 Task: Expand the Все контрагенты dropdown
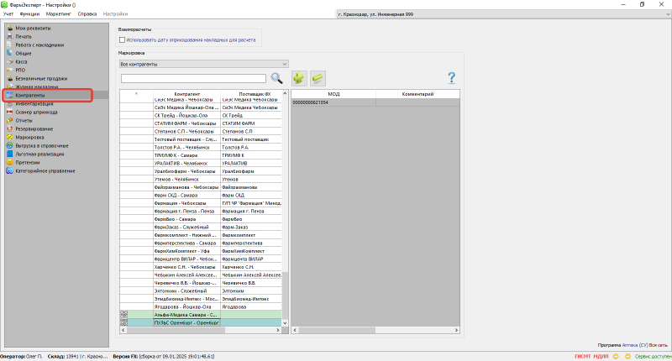tap(284, 64)
